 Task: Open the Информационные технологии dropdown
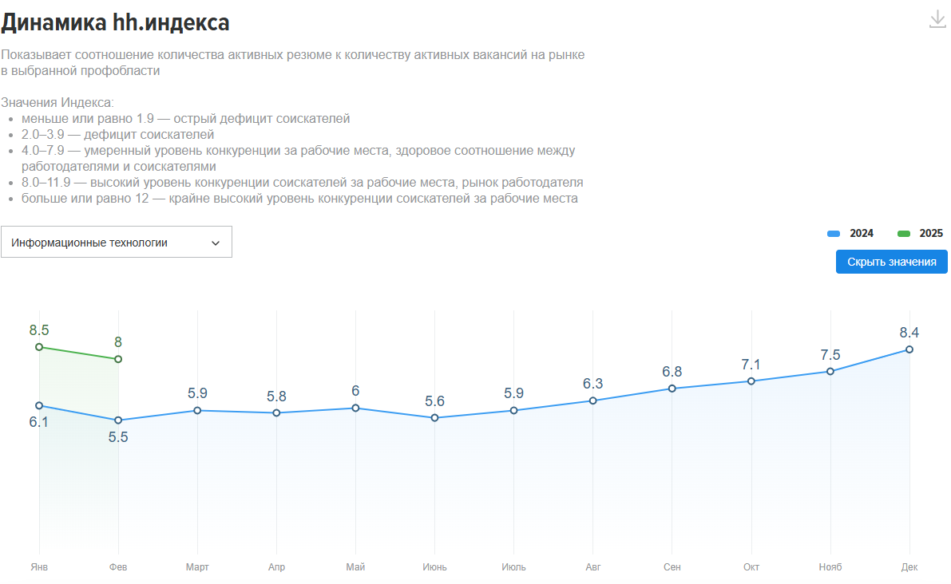pos(116,243)
